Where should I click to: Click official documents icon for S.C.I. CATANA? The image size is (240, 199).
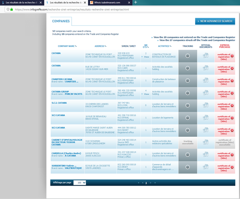click(206, 105)
